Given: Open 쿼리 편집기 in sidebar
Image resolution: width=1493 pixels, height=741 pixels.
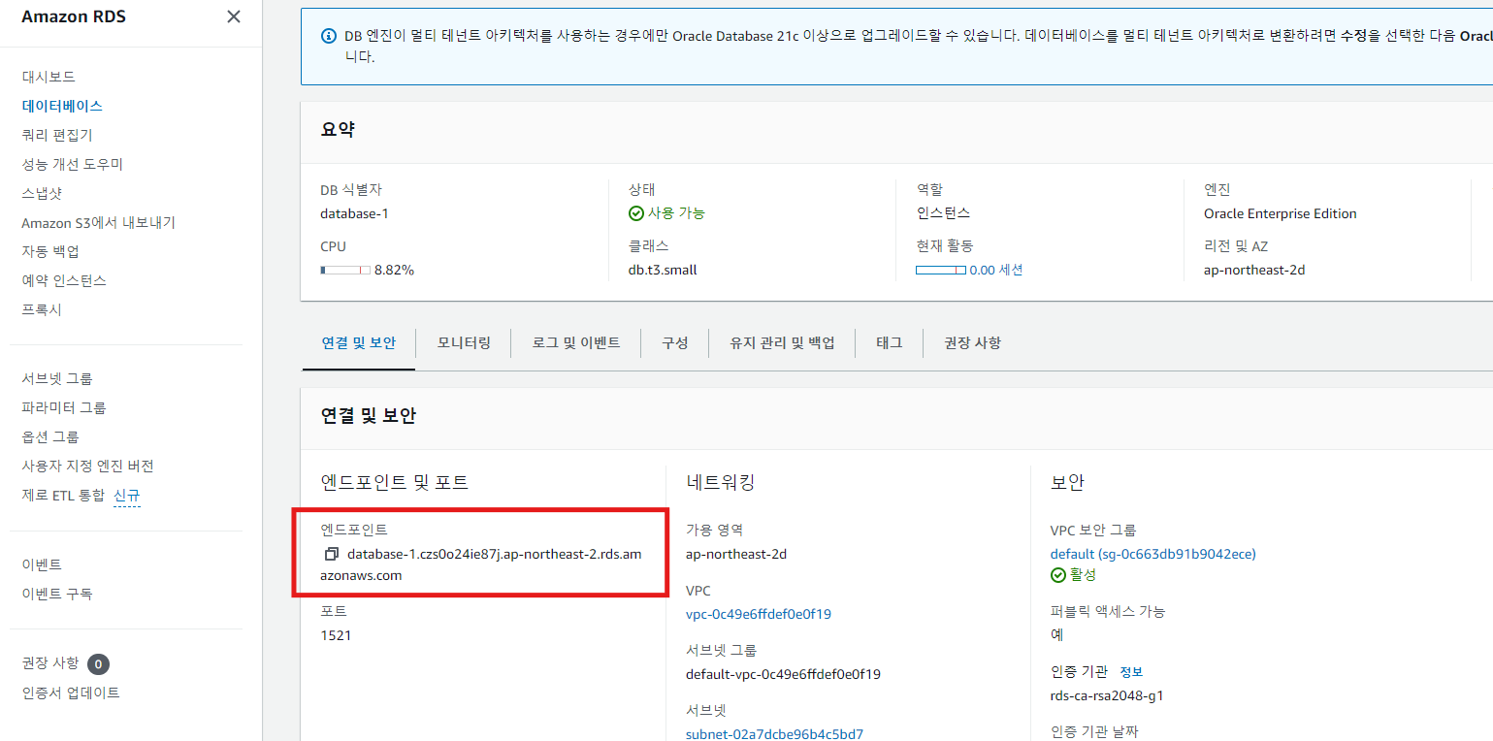Looking at the screenshot, I should coord(57,135).
